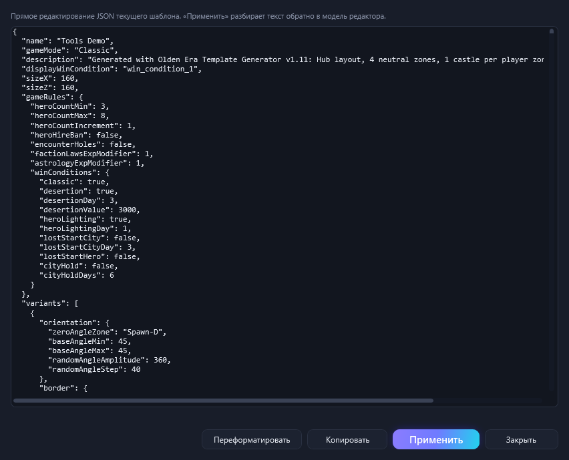Click the "astrologyExpModifier": 1 line
Viewport: 569px width, 460px height.
[87, 164]
